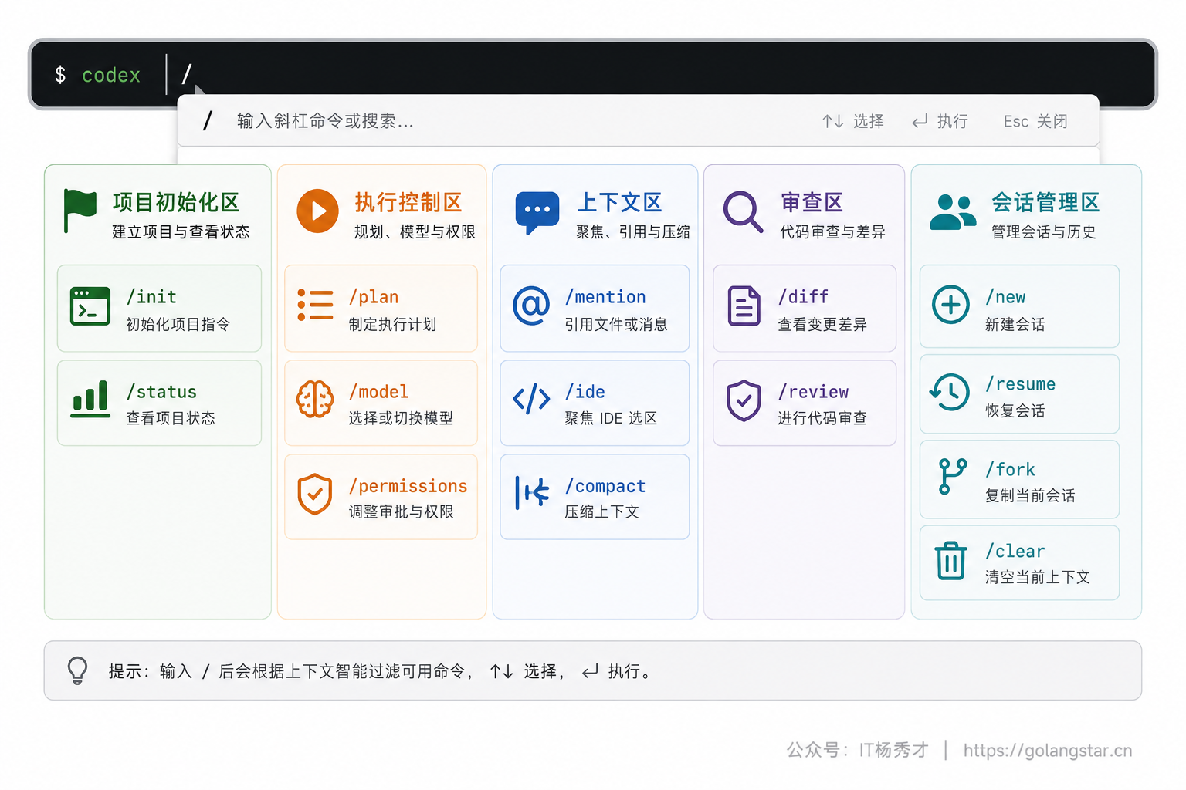Click the /fork branch icon
This screenshot has height=790, width=1186.
(952, 476)
